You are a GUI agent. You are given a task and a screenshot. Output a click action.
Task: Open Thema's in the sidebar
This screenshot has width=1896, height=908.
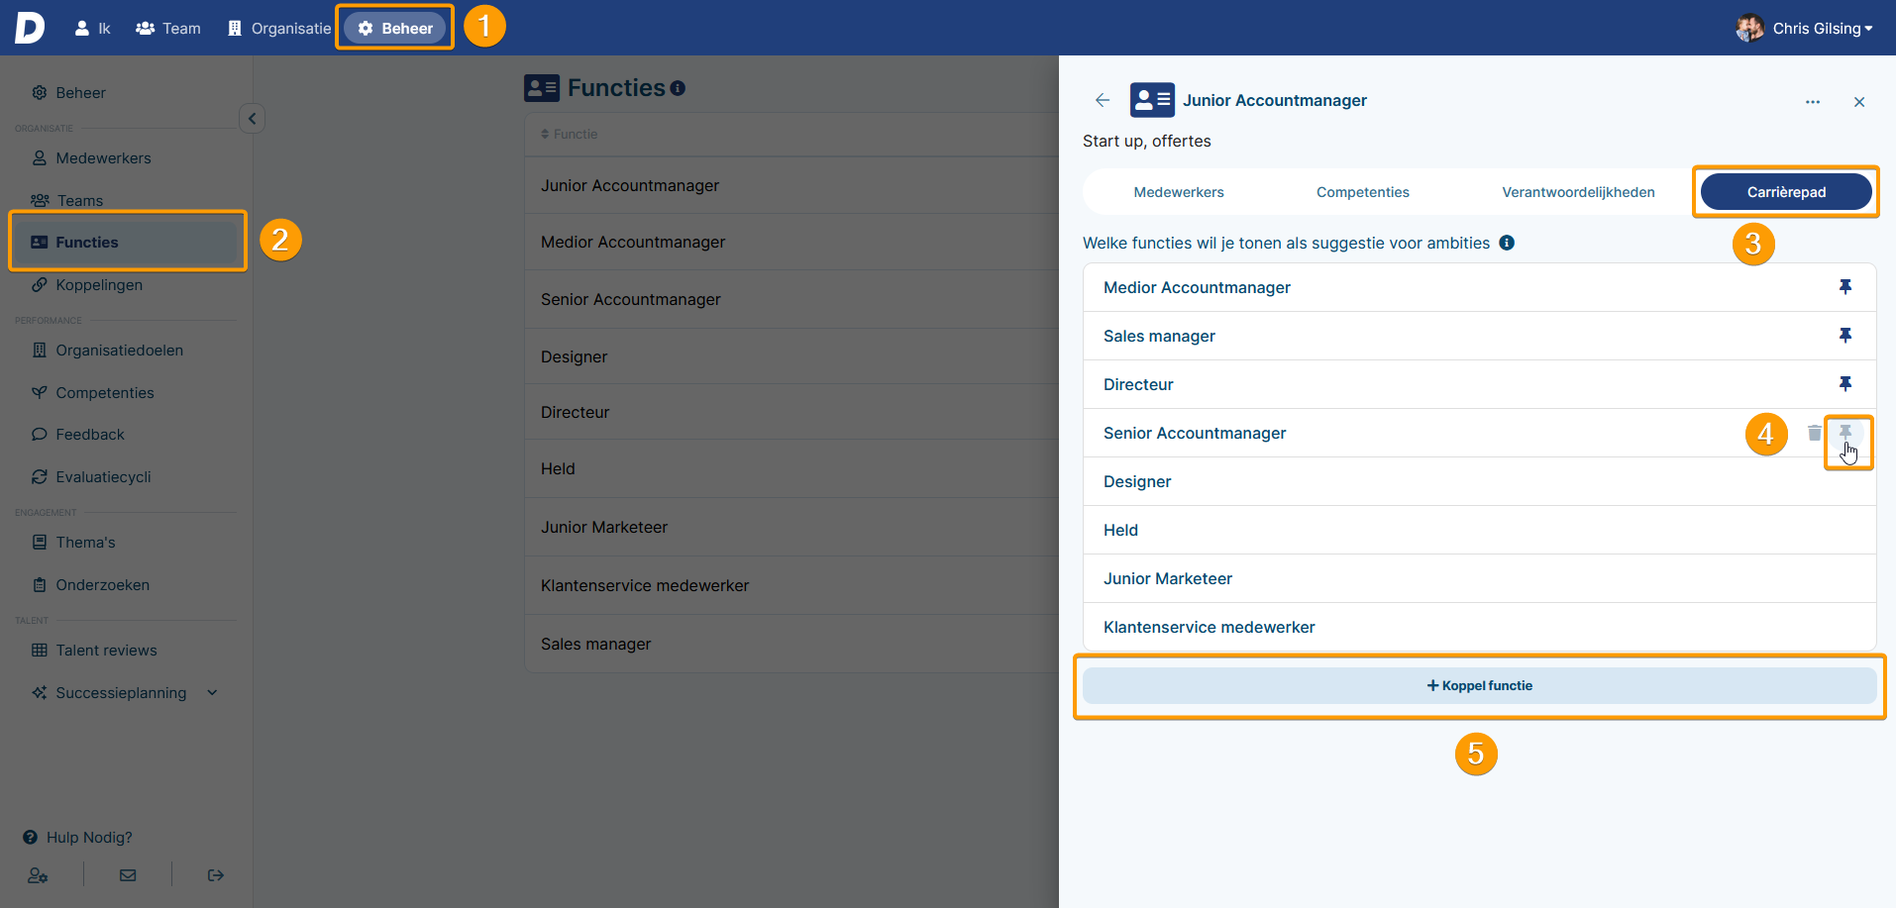(74, 543)
